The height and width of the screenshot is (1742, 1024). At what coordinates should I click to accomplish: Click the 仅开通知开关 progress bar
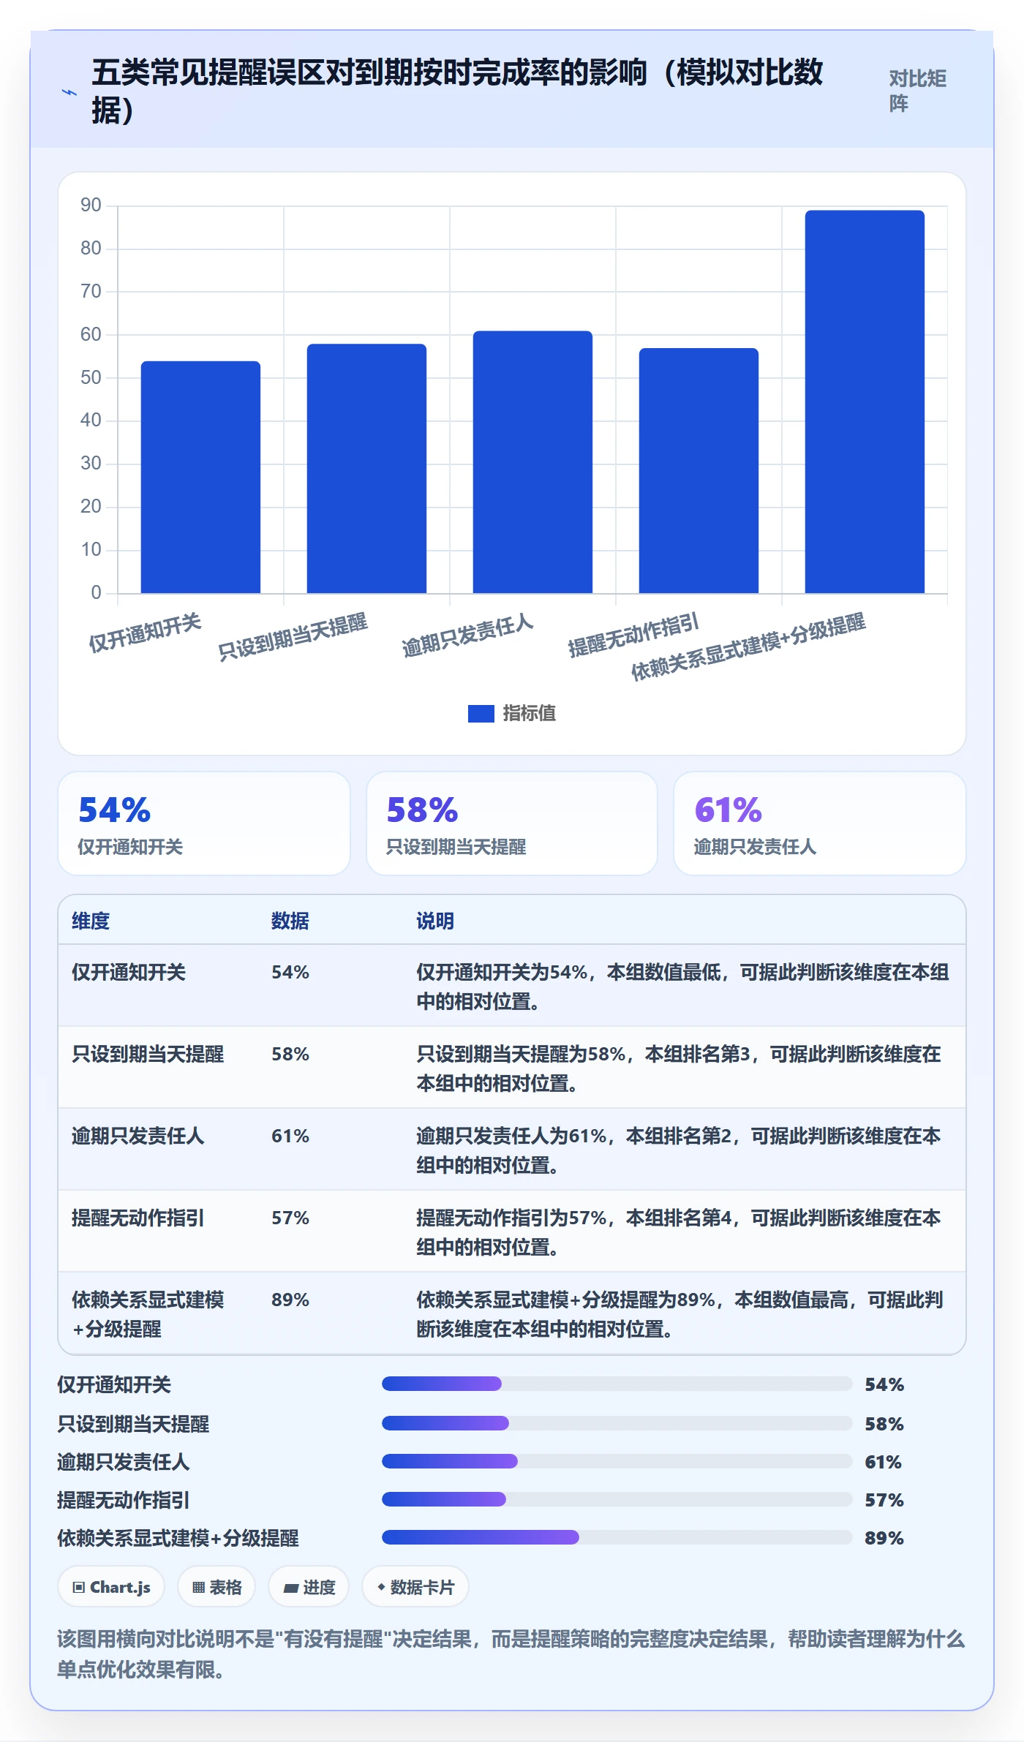[617, 1384]
